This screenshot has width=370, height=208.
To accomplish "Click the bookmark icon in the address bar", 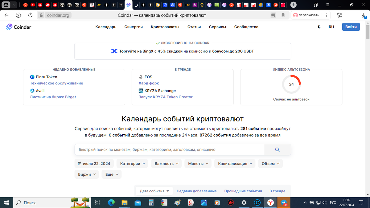I will (283, 15).
